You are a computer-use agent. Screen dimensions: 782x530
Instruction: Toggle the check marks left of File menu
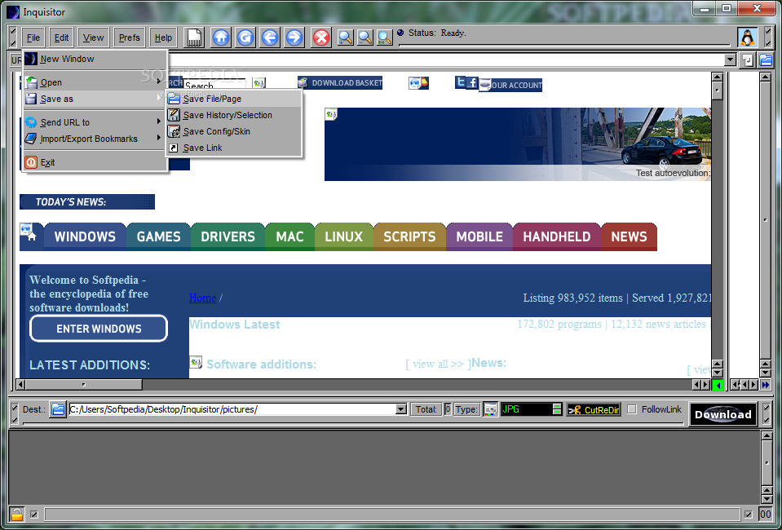(x=13, y=38)
